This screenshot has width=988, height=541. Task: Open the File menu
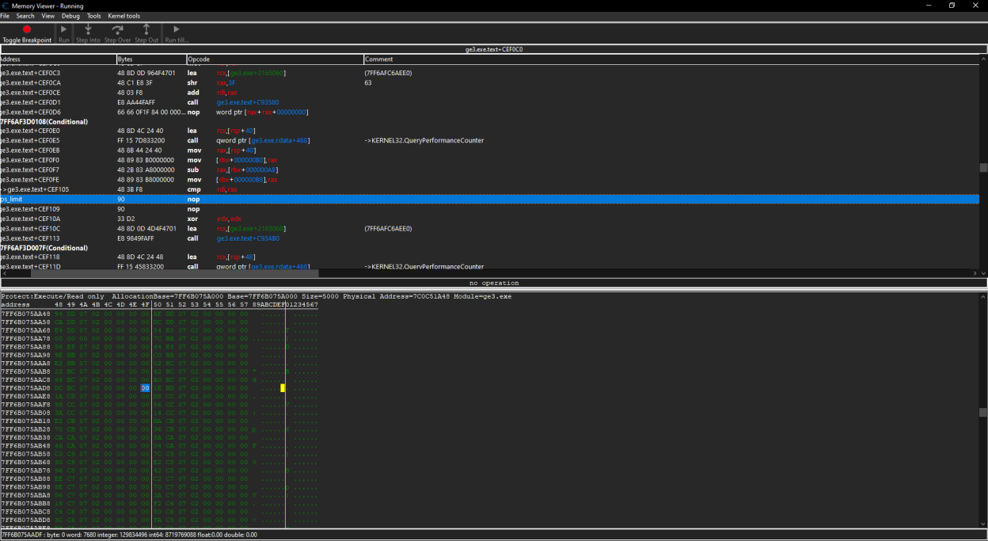click(x=5, y=16)
